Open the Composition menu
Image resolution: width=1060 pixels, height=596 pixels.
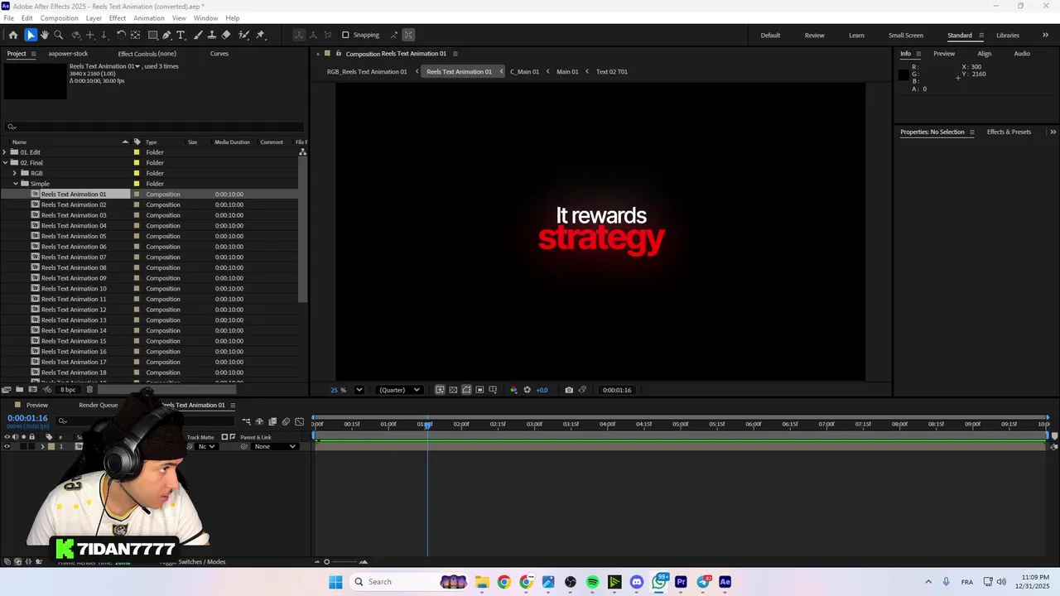point(59,18)
